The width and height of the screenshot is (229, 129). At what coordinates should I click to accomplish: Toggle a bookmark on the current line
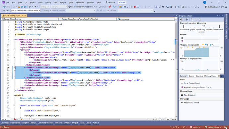point(183,7)
